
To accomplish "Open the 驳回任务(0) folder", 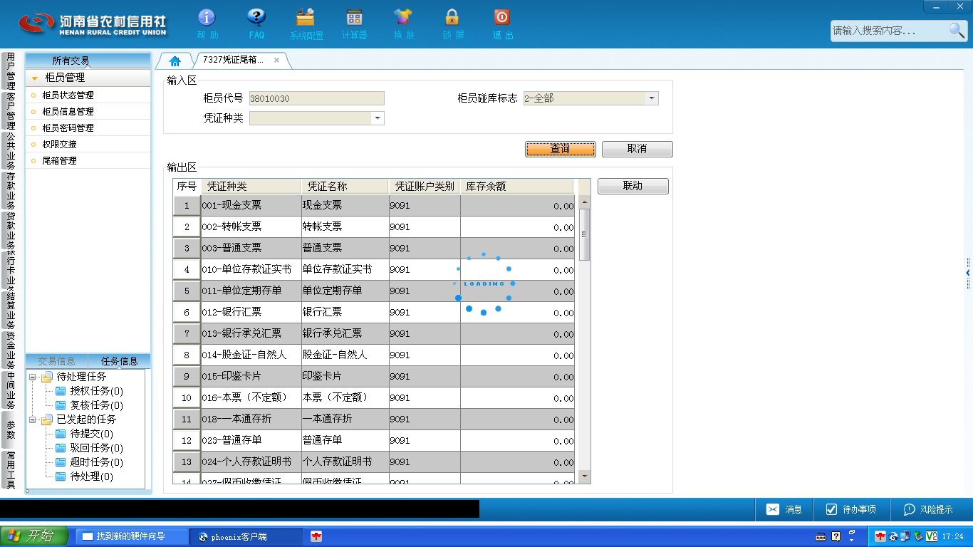I will pyautogui.click(x=89, y=448).
